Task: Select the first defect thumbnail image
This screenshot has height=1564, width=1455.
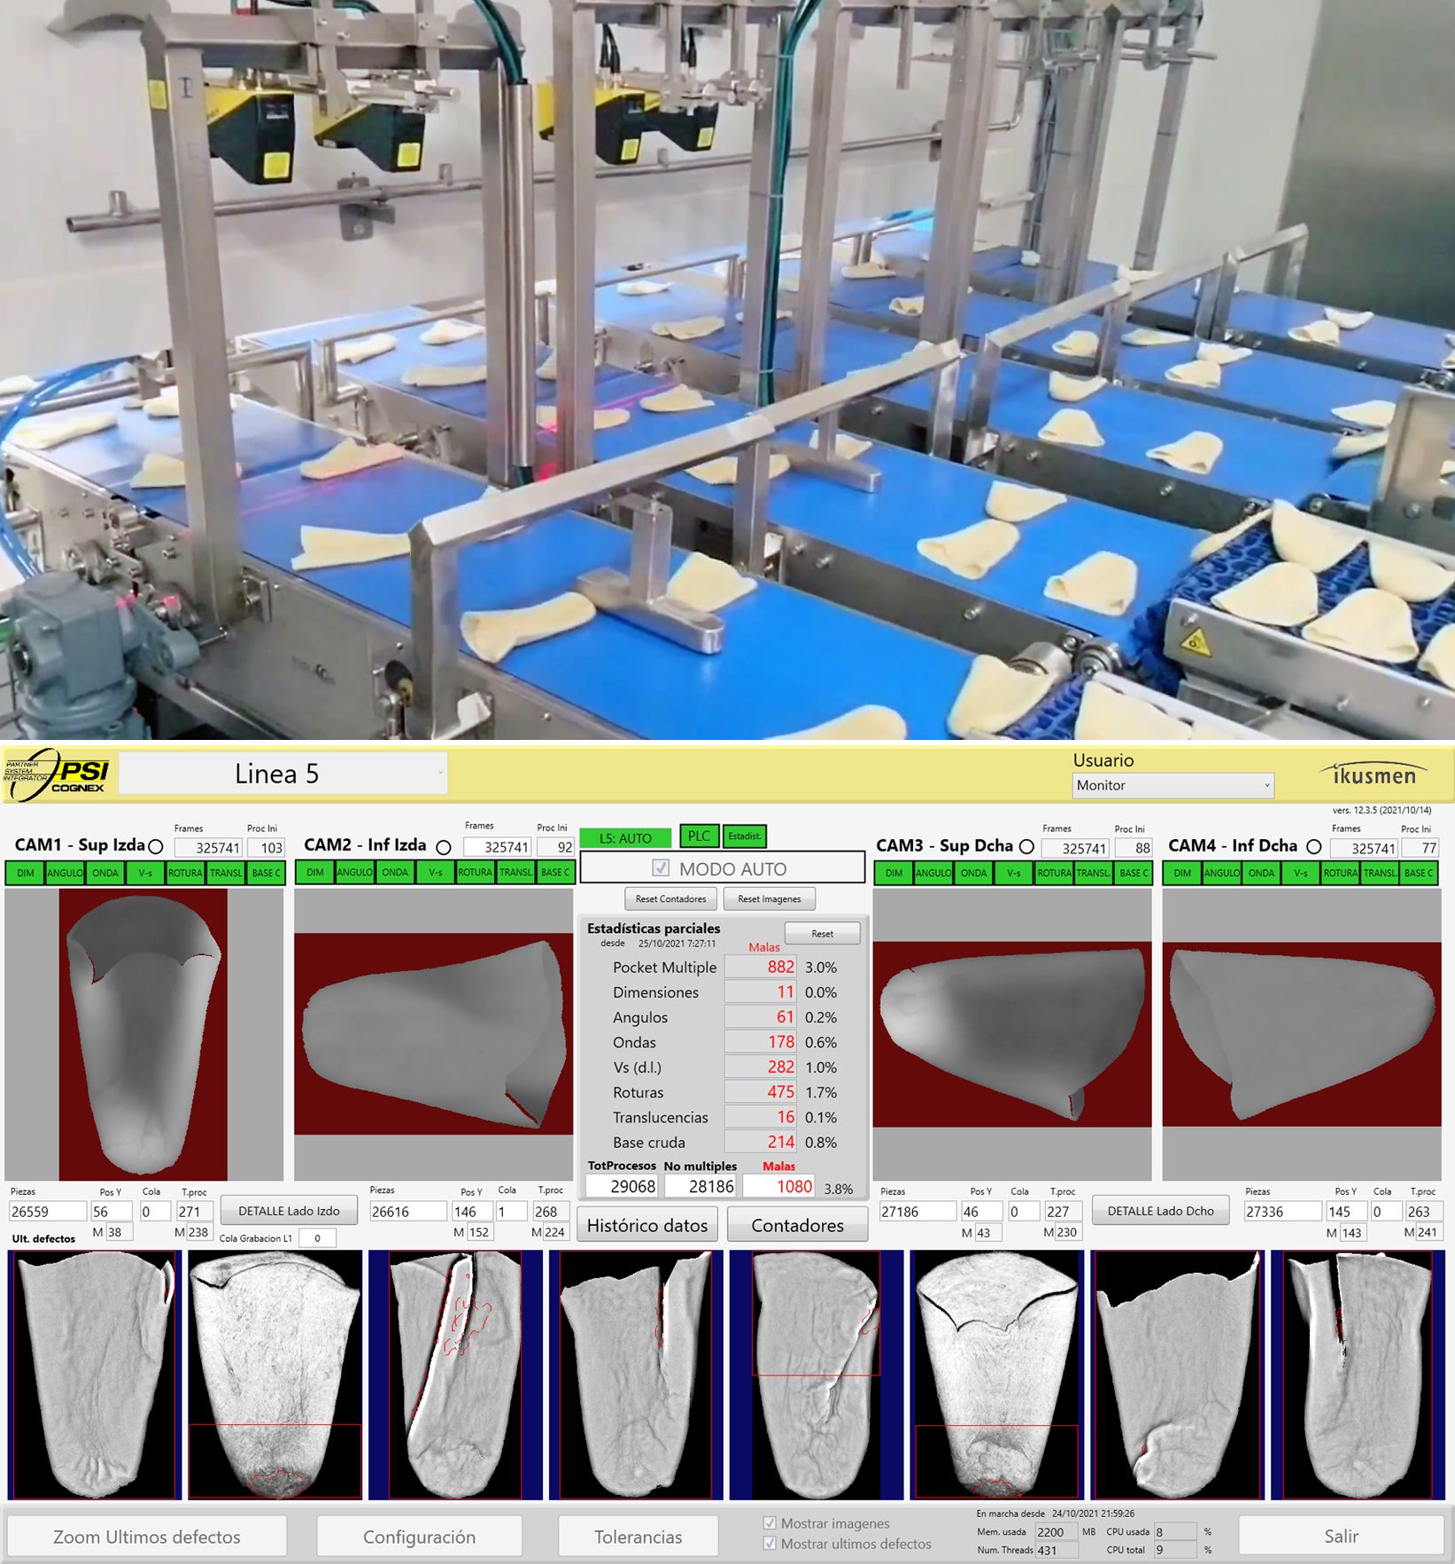Action: [x=94, y=1375]
